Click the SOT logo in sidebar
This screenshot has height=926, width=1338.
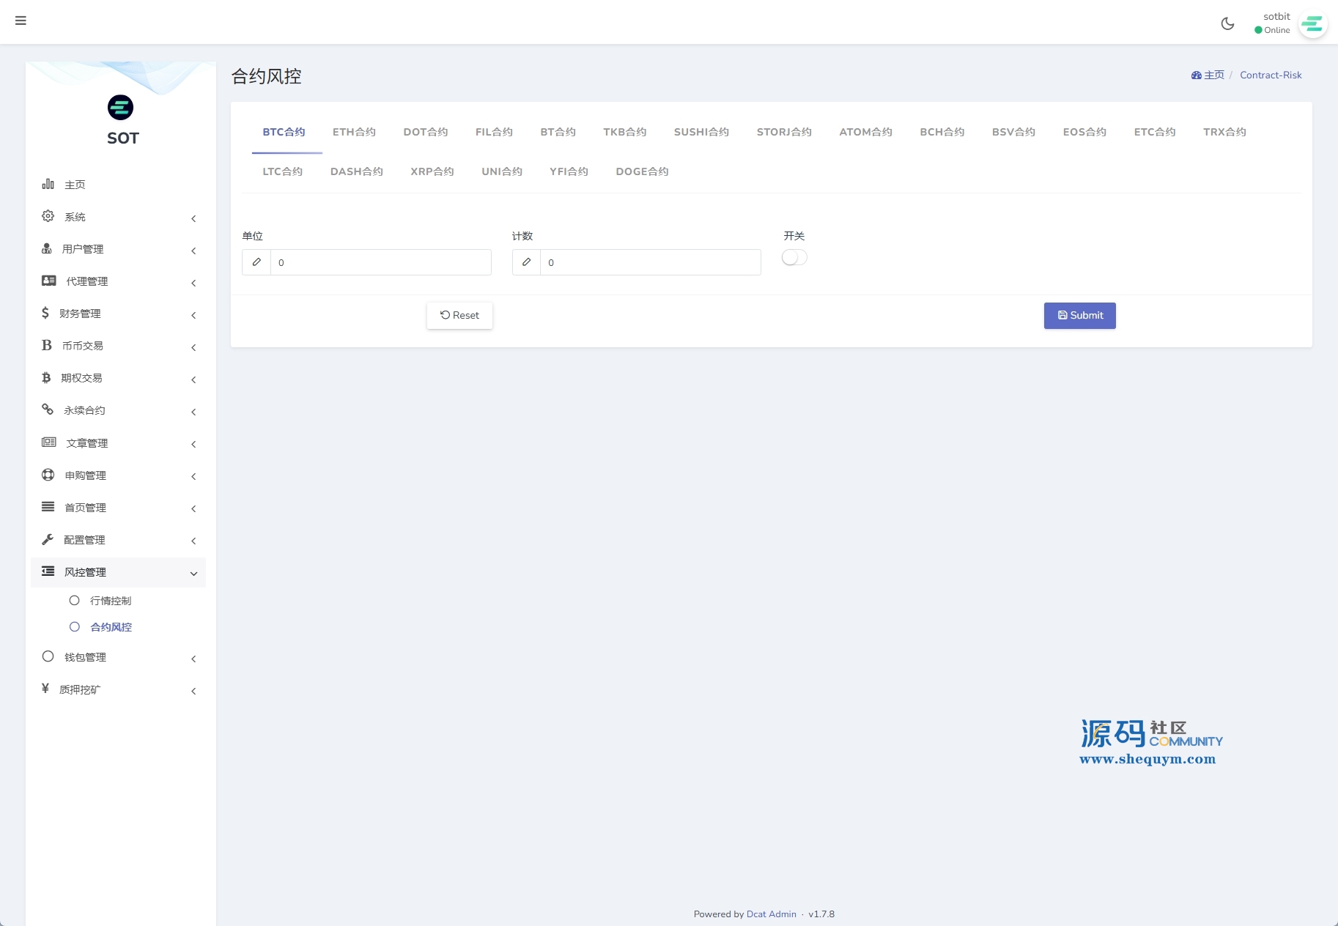[121, 108]
